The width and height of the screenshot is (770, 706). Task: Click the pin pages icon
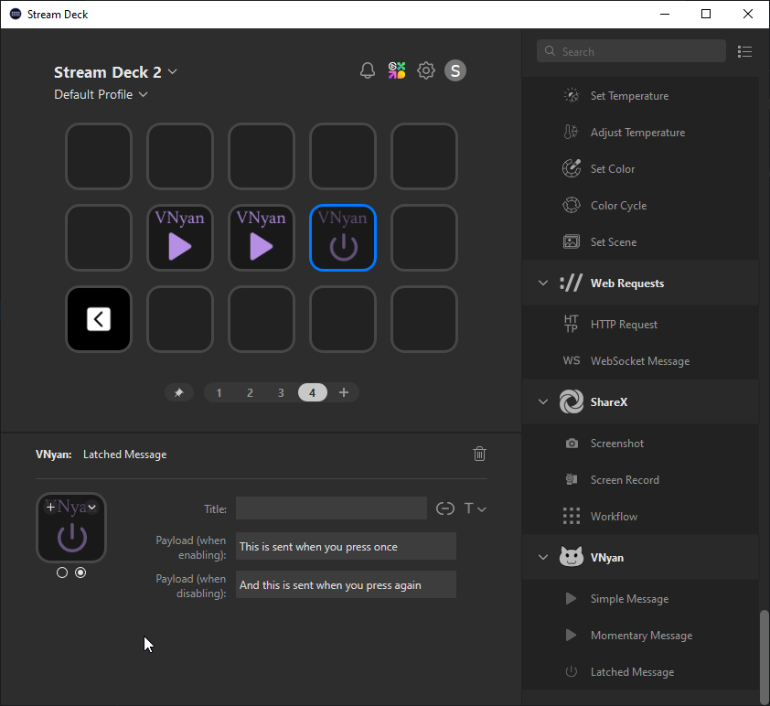pyautogui.click(x=178, y=392)
